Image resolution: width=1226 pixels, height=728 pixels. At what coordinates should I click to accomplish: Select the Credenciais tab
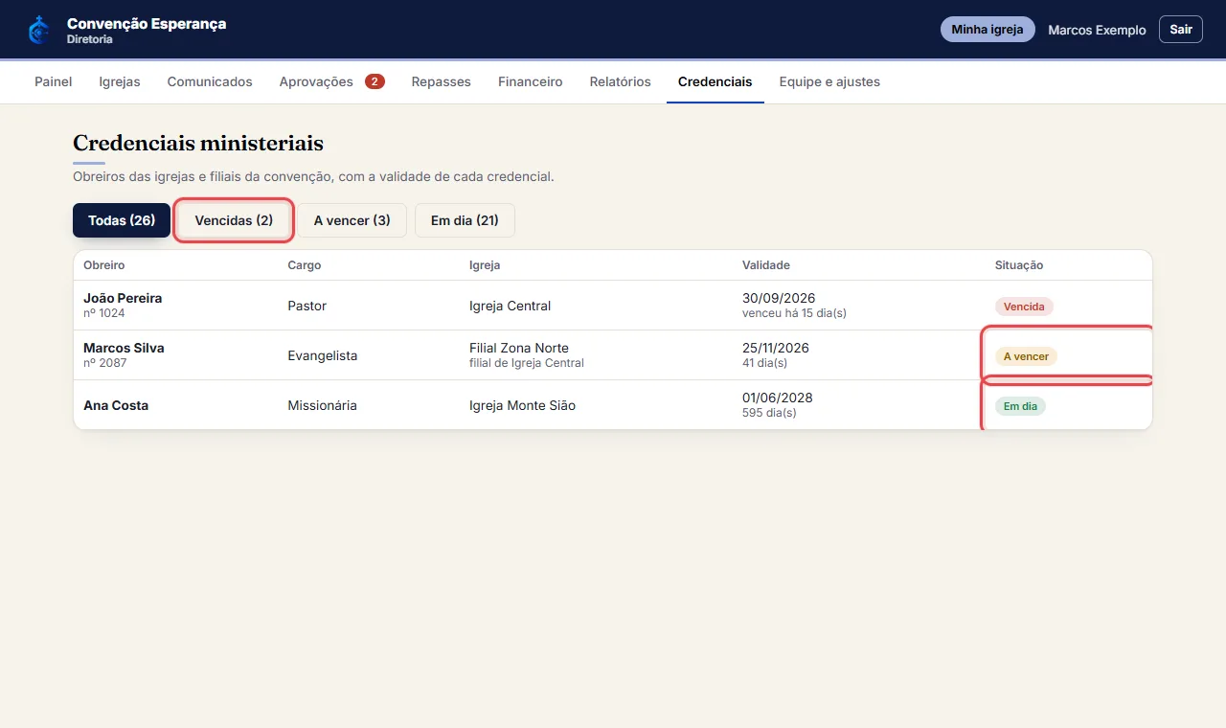715,81
